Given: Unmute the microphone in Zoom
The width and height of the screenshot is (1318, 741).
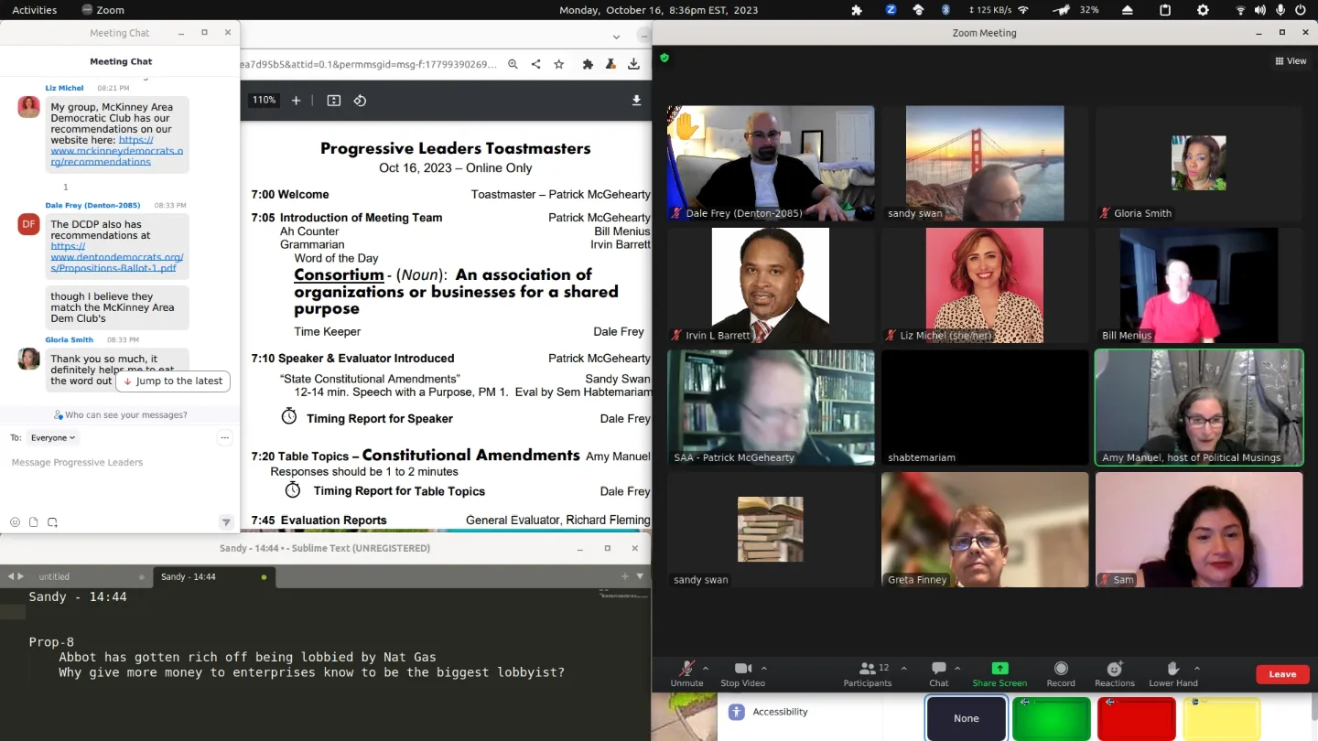Looking at the screenshot, I should coord(686,674).
